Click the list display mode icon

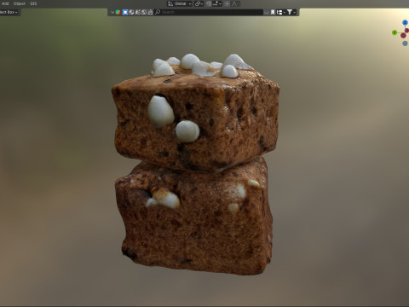(280, 12)
